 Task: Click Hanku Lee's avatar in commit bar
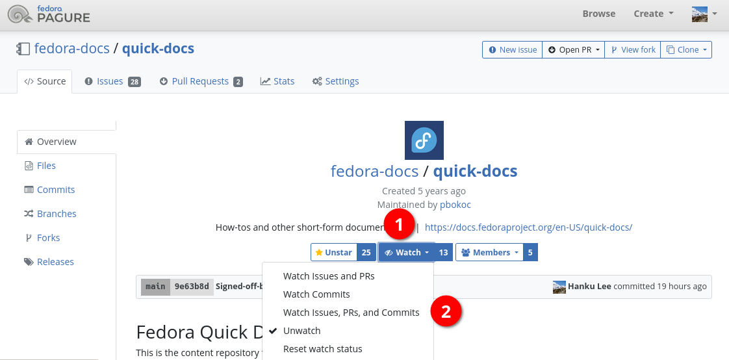click(559, 287)
